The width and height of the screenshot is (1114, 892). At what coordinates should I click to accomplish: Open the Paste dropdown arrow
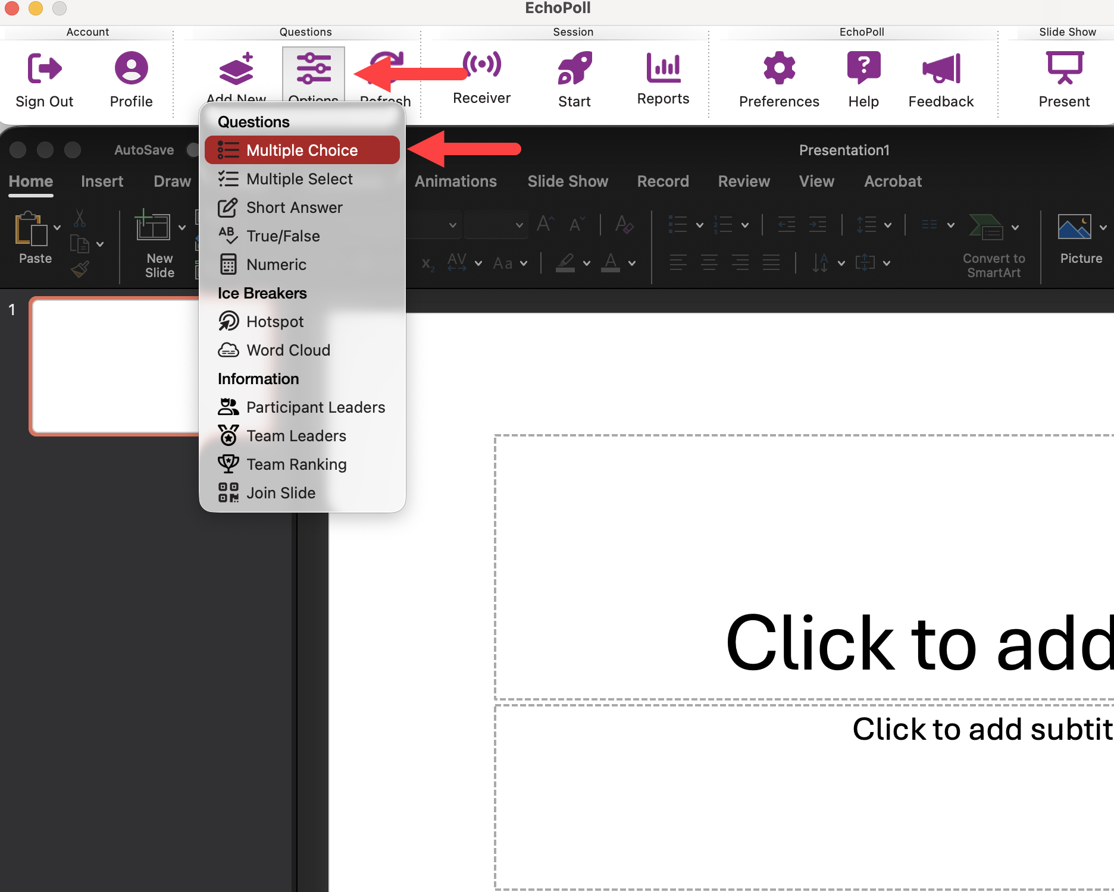tap(57, 228)
